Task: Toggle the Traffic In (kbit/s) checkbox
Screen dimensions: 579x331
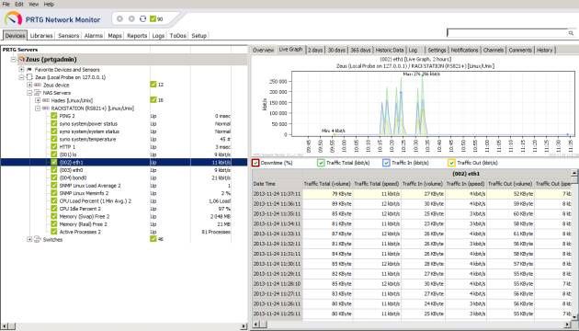Action: pyautogui.click(x=386, y=163)
